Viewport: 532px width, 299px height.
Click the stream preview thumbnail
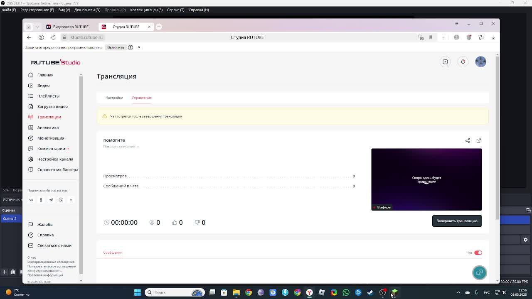click(426, 179)
